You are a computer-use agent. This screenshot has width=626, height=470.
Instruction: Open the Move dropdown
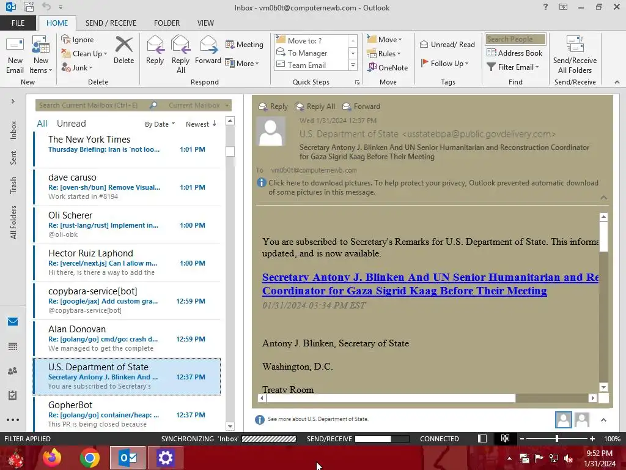coord(385,39)
